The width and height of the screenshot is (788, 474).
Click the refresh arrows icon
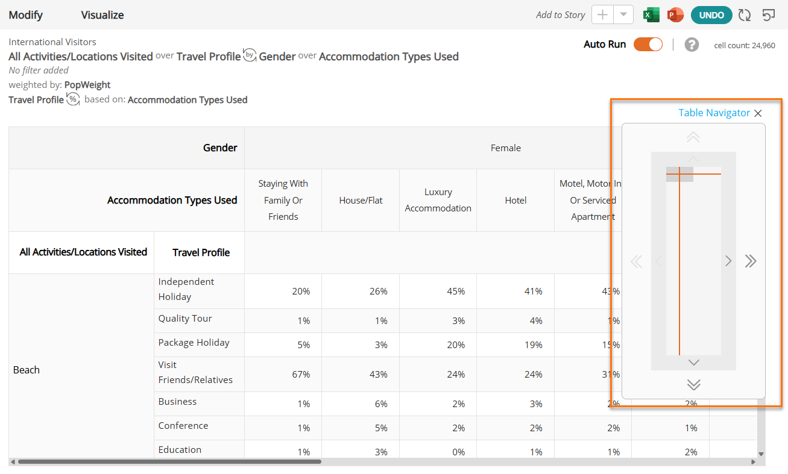pyautogui.click(x=745, y=15)
